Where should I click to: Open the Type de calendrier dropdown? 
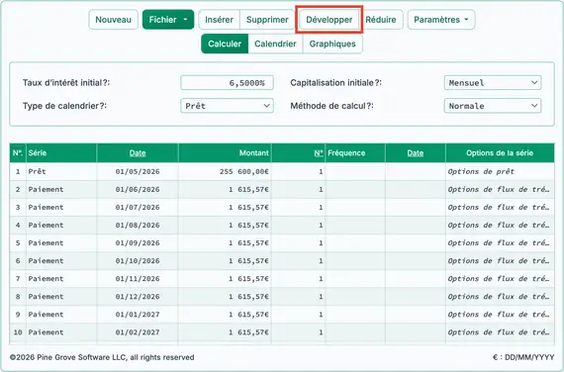[x=227, y=106]
